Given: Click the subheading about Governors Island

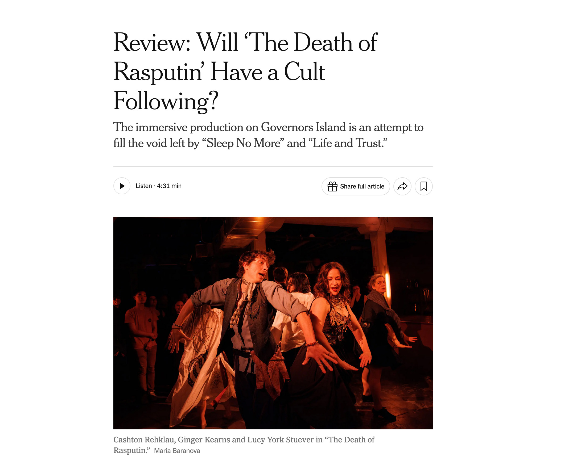Looking at the screenshot, I should pyautogui.click(x=268, y=135).
